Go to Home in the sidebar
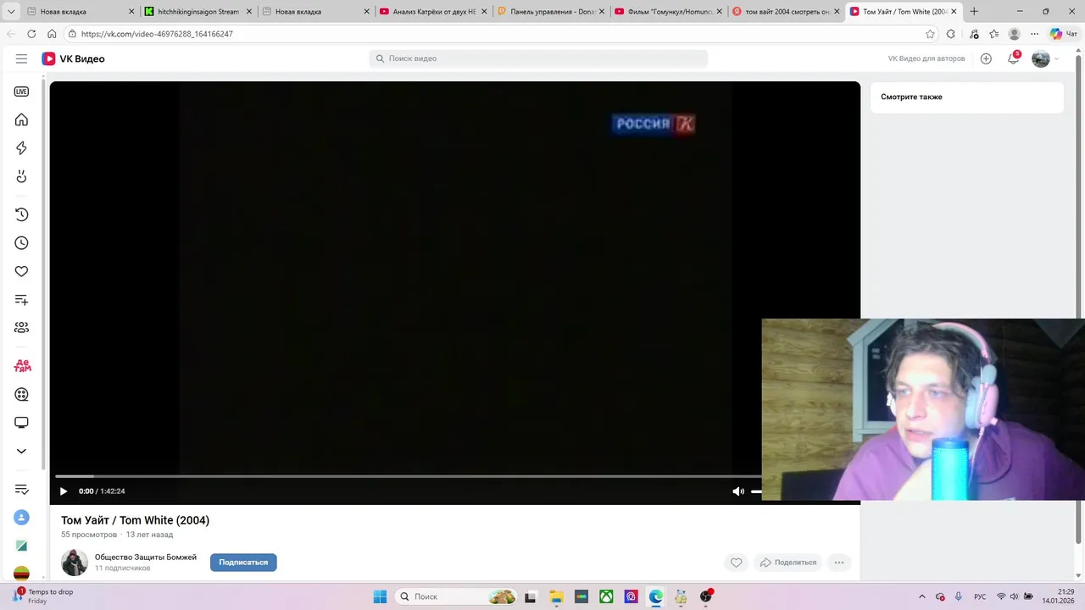The image size is (1085, 610). click(21, 119)
